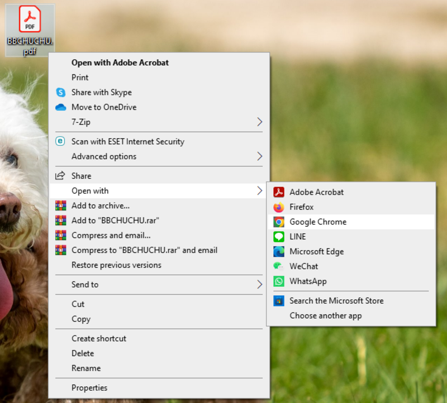447x403 pixels.
Task: Choose Rename from the context menu
Action: (86, 368)
